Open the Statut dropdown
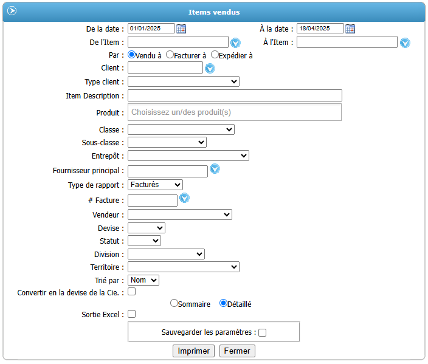 coord(145,241)
